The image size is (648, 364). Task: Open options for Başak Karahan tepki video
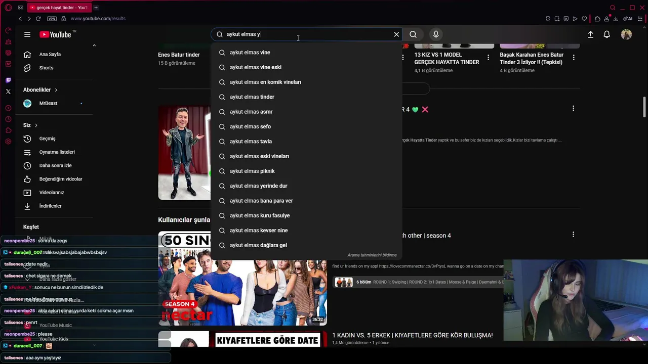point(573,58)
